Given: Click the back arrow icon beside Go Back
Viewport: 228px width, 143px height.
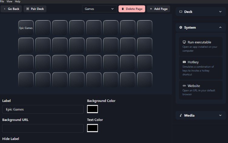Looking at the screenshot, I should pyautogui.click(x=5, y=9).
